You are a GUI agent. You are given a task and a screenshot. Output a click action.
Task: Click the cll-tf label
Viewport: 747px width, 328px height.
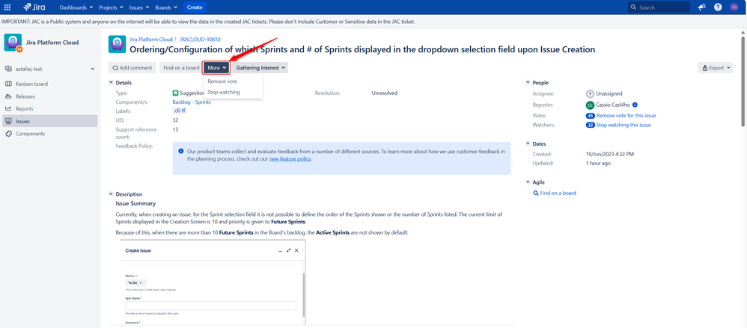[x=180, y=111]
